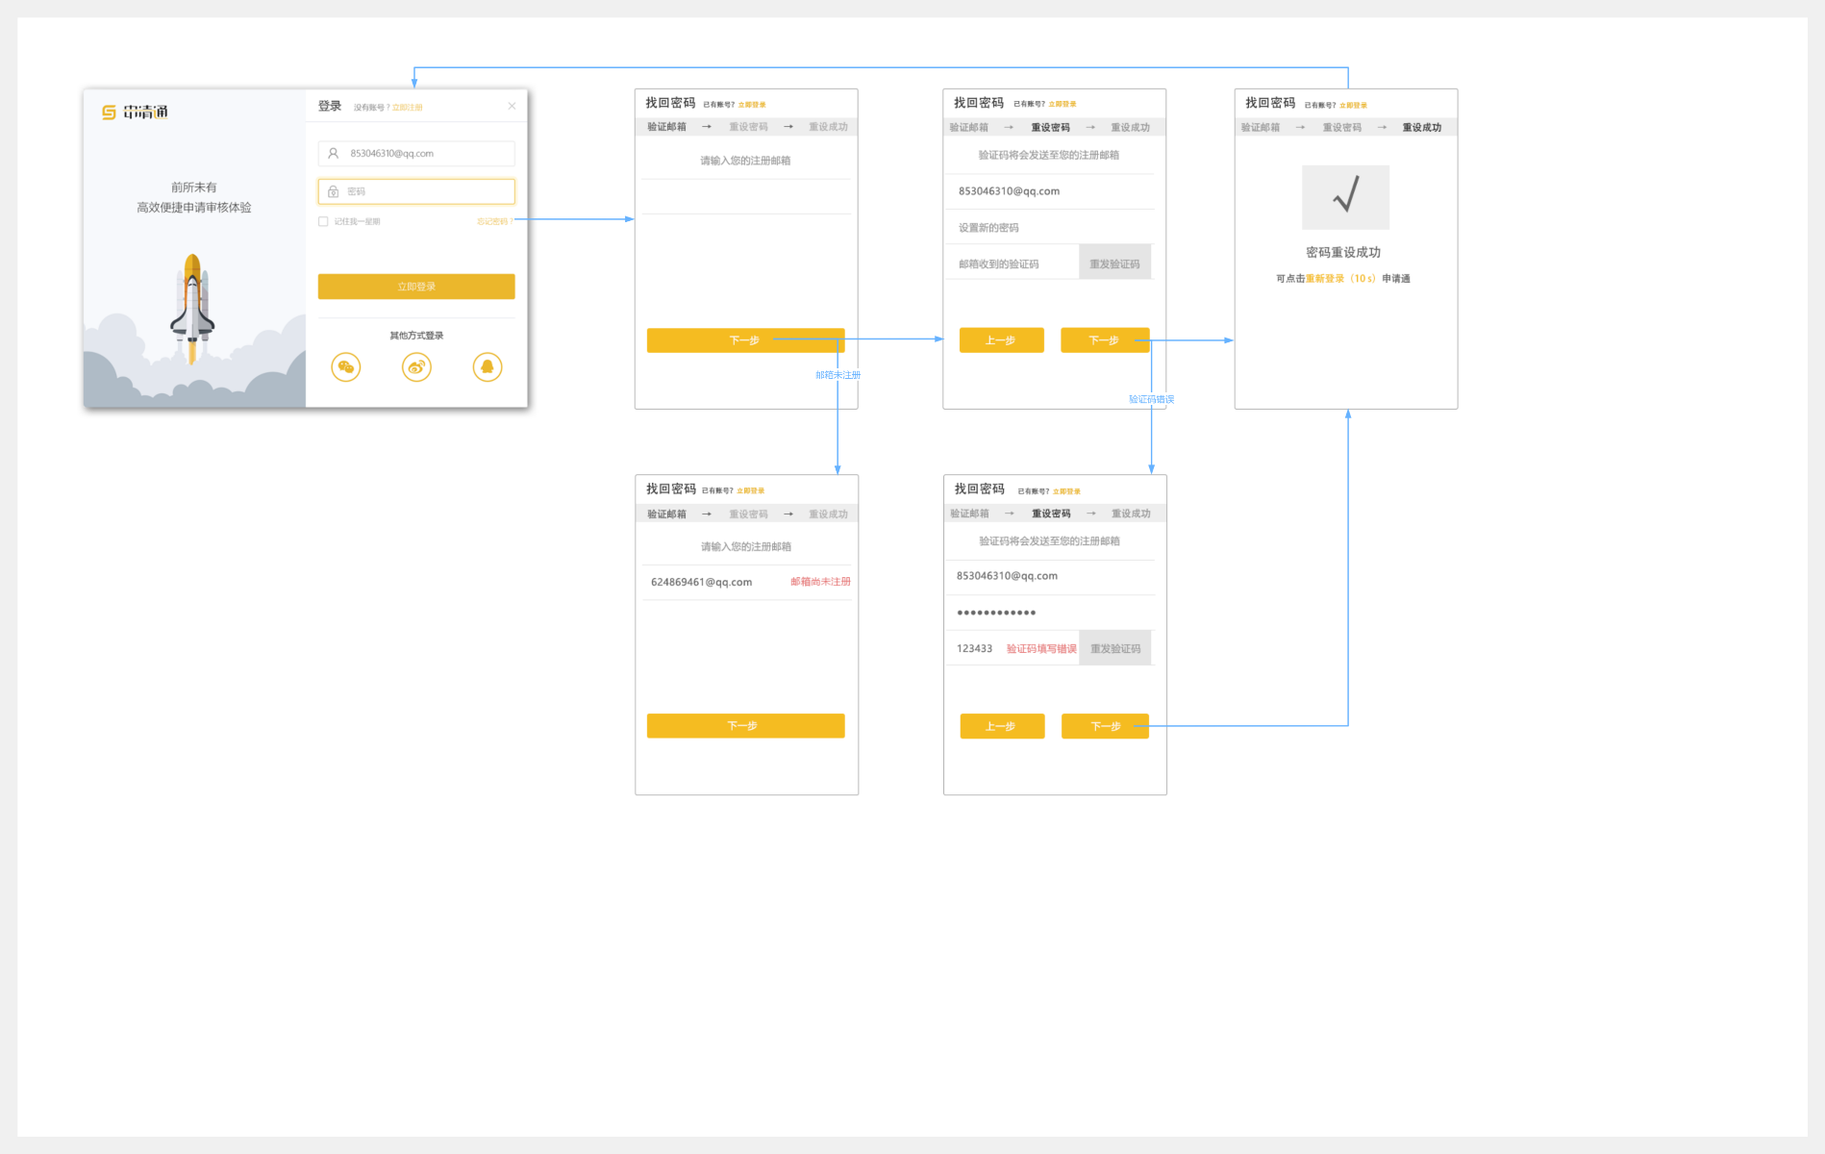1825x1154 pixels.
Task: Click the QQ penguin login icon
Action: (487, 367)
